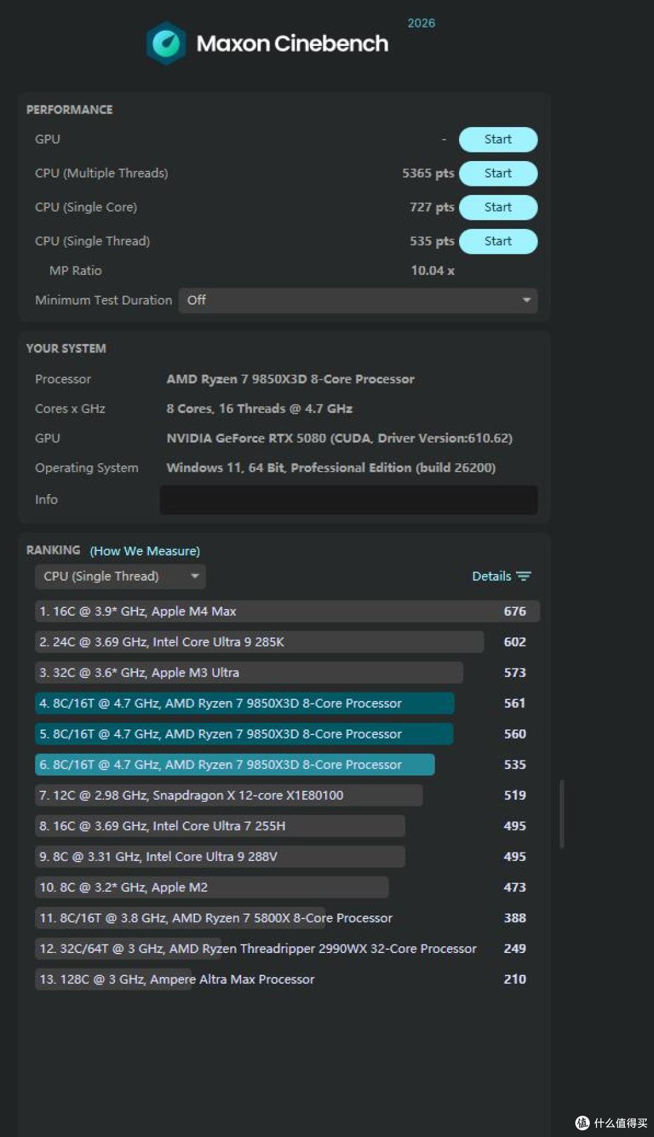Image resolution: width=654 pixels, height=1137 pixels.
Task: Click the score 676 in ranking
Action: pyautogui.click(x=515, y=611)
